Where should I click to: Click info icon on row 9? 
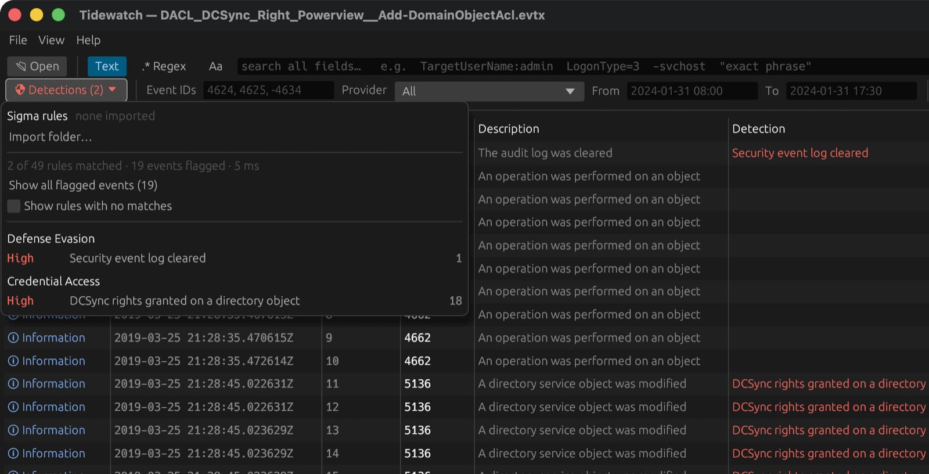tap(13, 337)
